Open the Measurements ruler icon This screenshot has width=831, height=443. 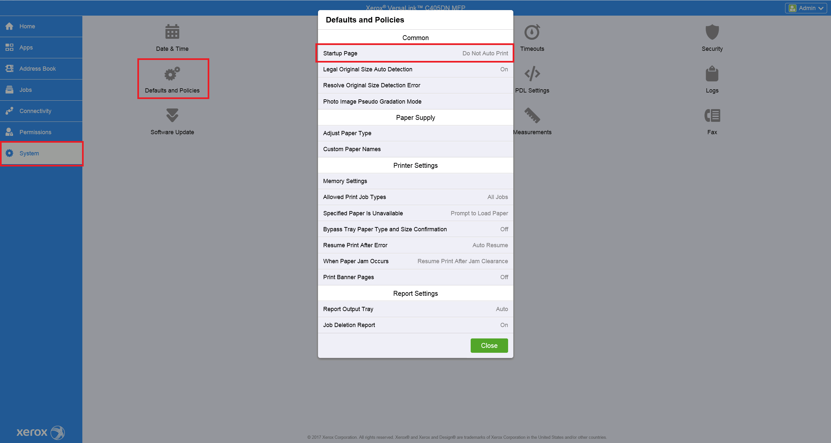click(532, 116)
